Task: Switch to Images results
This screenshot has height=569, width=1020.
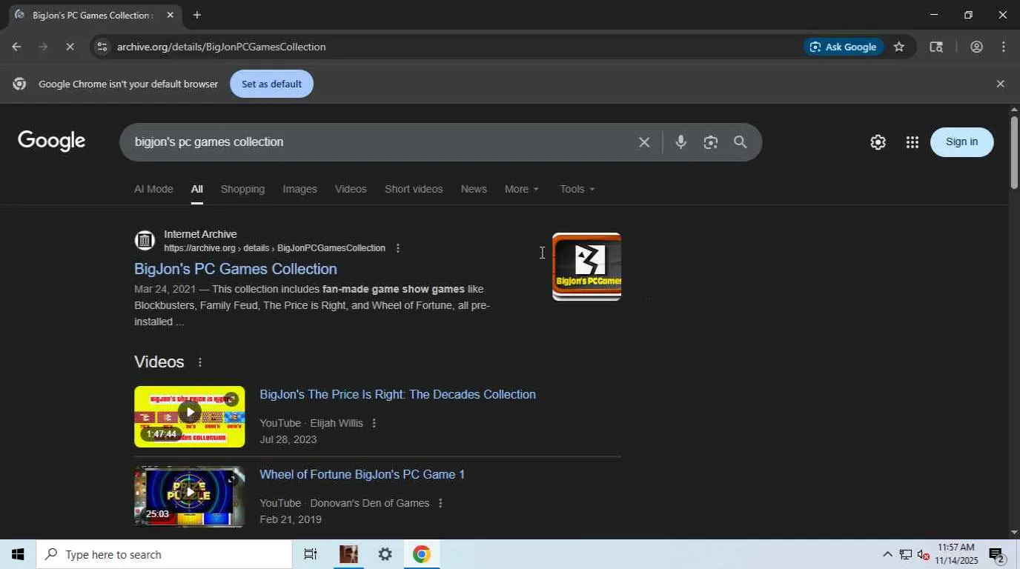Action: tap(299, 189)
